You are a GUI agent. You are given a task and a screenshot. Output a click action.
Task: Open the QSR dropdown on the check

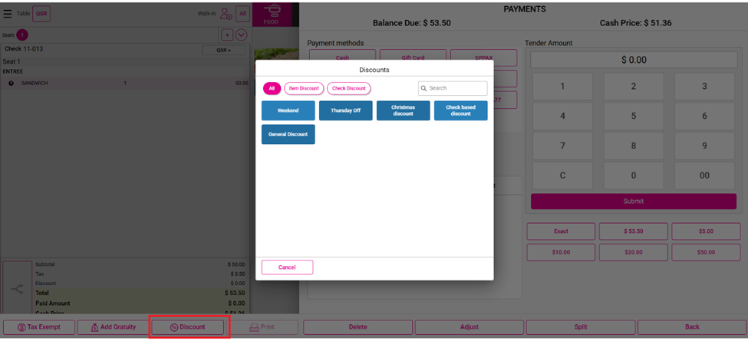[x=223, y=51]
